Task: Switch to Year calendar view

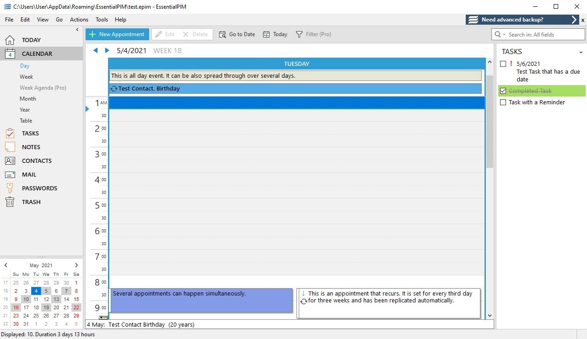Action: pyautogui.click(x=25, y=110)
